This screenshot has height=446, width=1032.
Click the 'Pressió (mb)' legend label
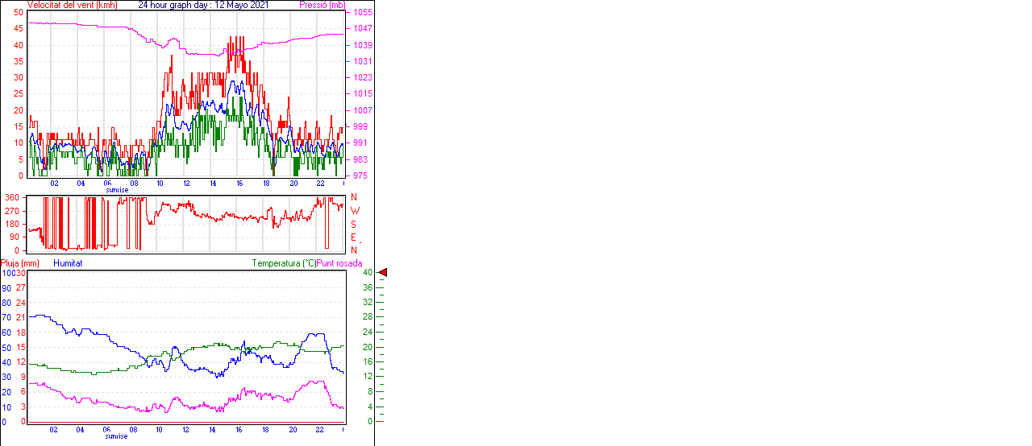pos(321,5)
